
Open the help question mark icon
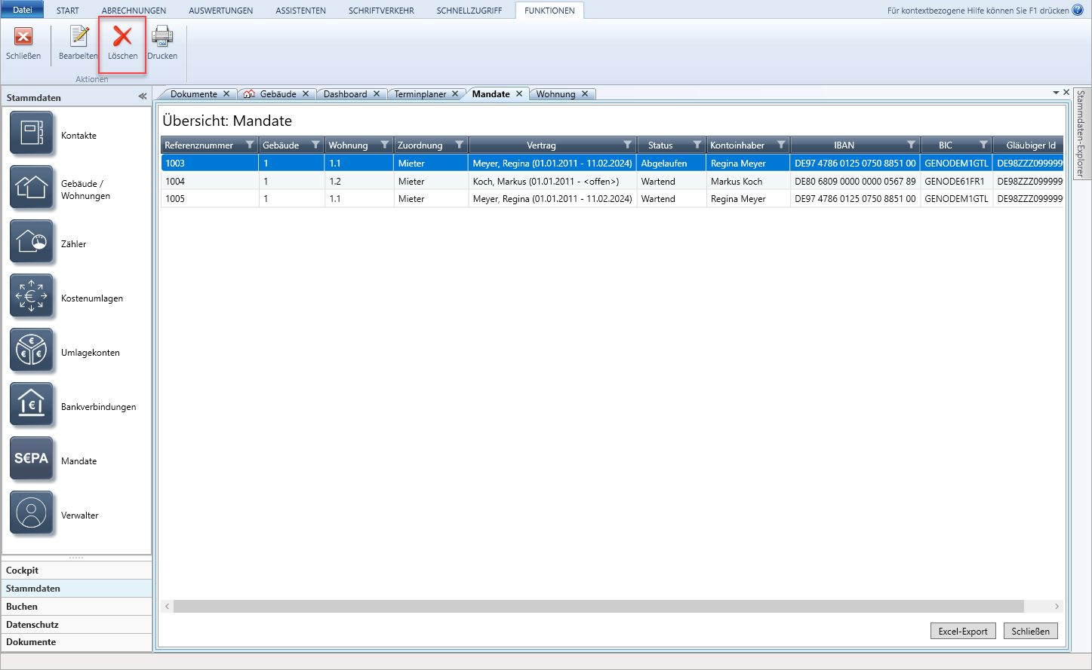(1078, 10)
